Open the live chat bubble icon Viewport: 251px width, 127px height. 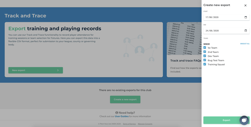point(244,120)
